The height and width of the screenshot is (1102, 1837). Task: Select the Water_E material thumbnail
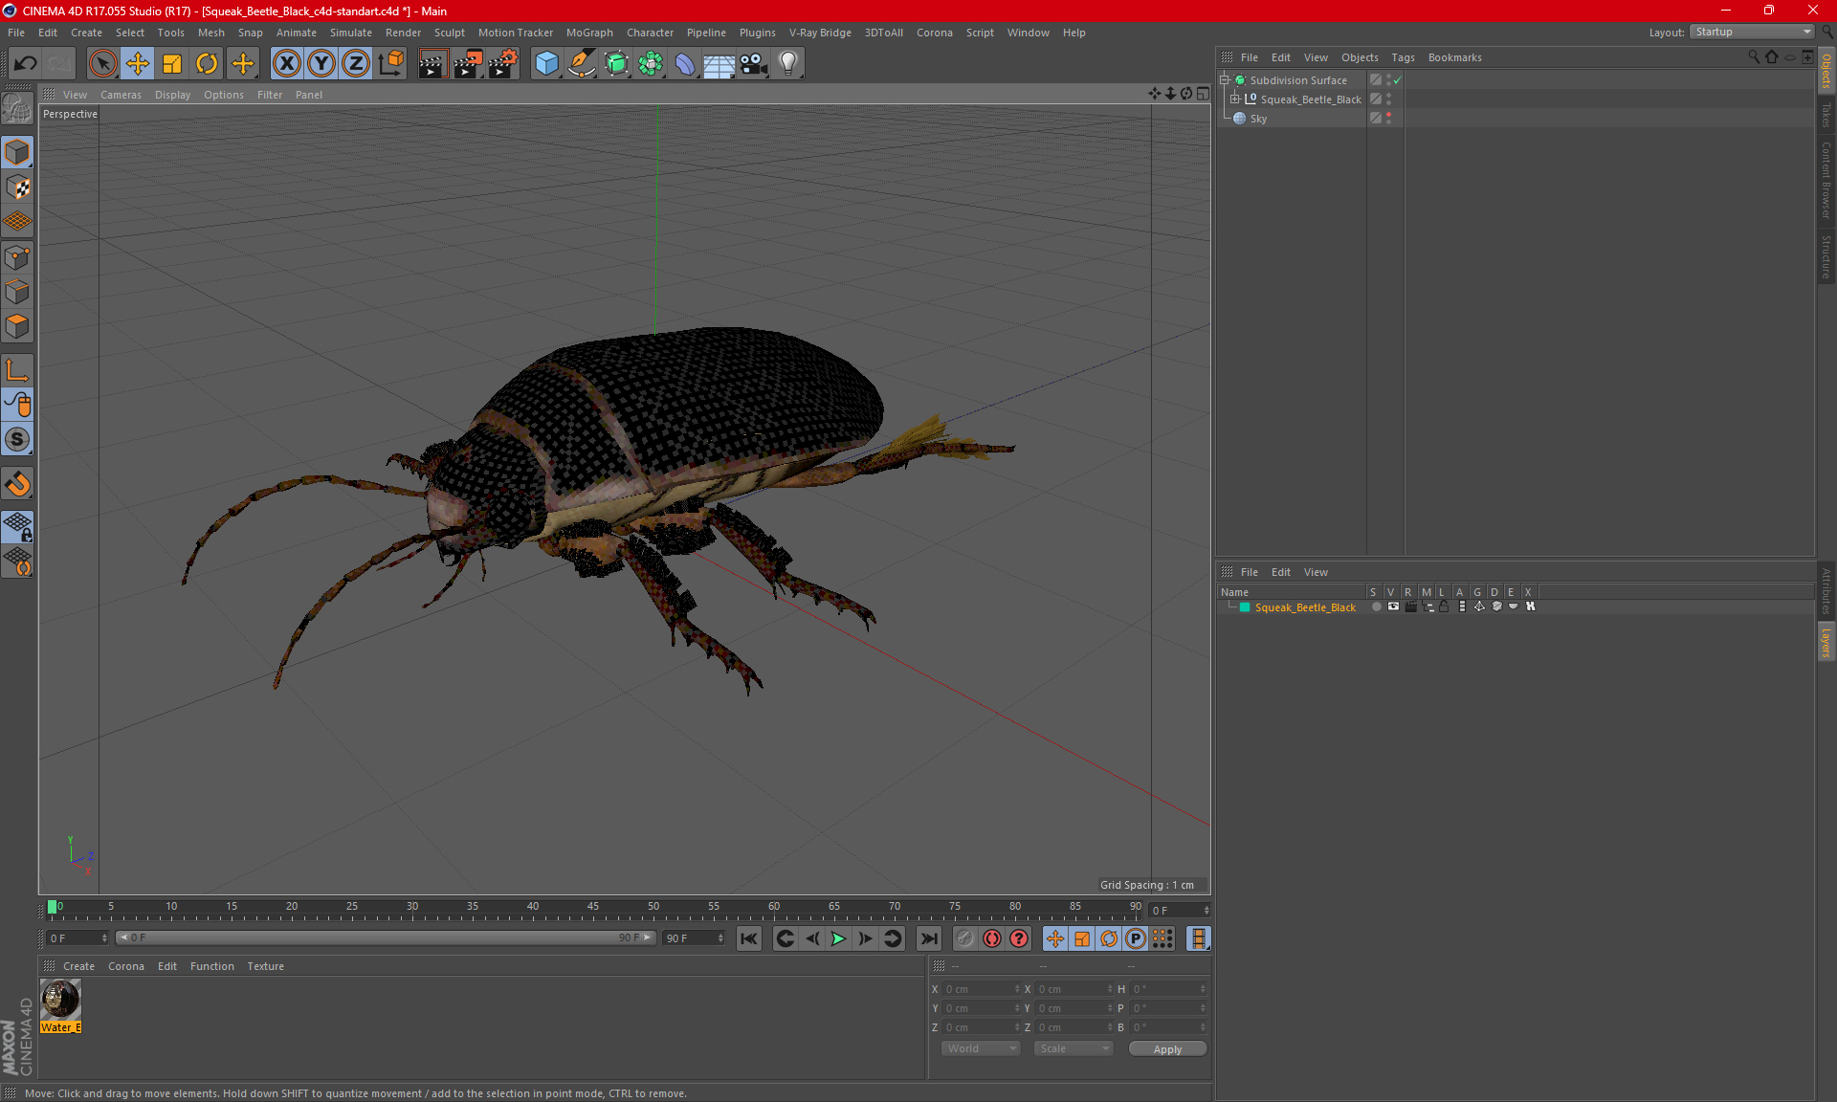pyautogui.click(x=60, y=1001)
